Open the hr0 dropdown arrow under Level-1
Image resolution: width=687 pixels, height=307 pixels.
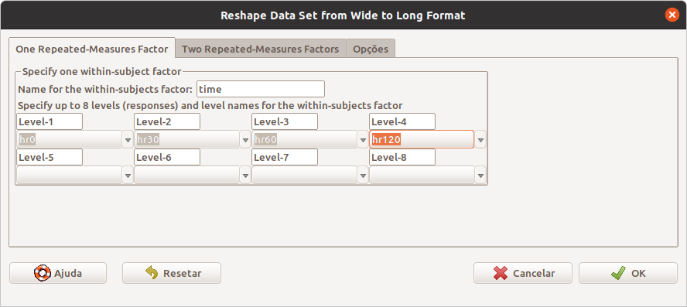point(128,140)
